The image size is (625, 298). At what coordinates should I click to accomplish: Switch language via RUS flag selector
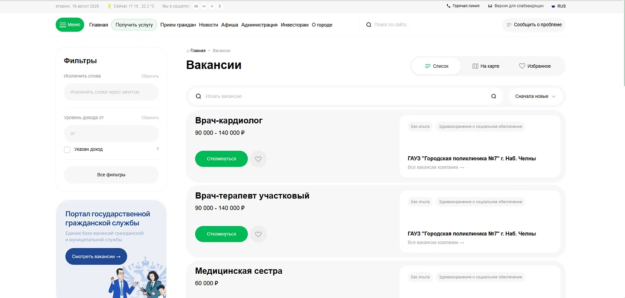point(559,6)
